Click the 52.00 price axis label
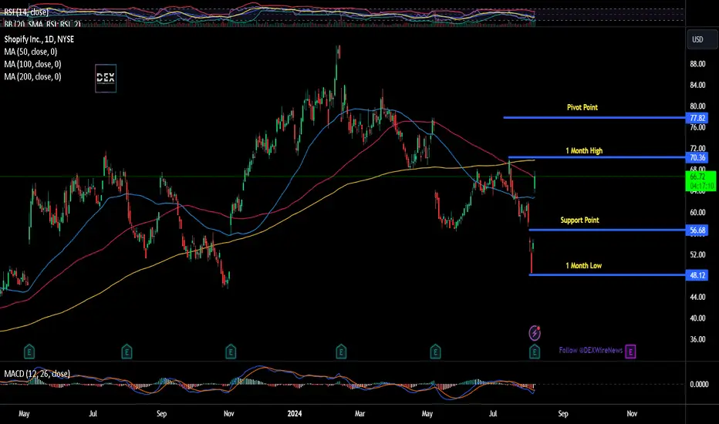The height and width of the screenshot is (424, 719). pos(697,255)
